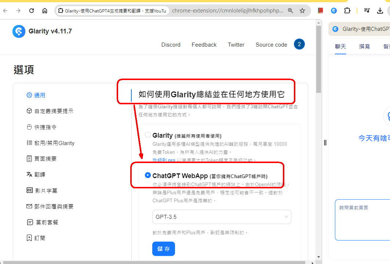Viewport: 390px width, 264px height.
Task: Open the 翻譯 settings section
Action: [x=36, y=174]
